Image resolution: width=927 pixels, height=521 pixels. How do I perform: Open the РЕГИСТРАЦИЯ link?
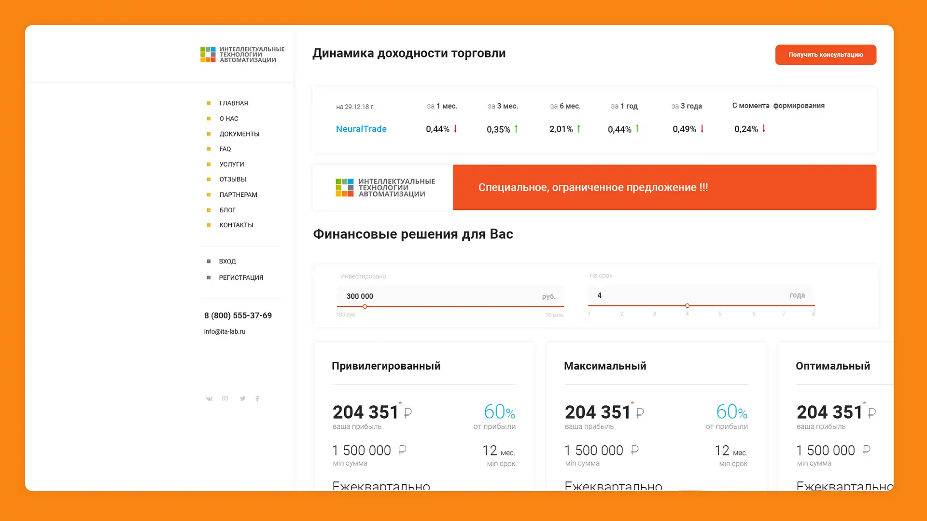241,277
